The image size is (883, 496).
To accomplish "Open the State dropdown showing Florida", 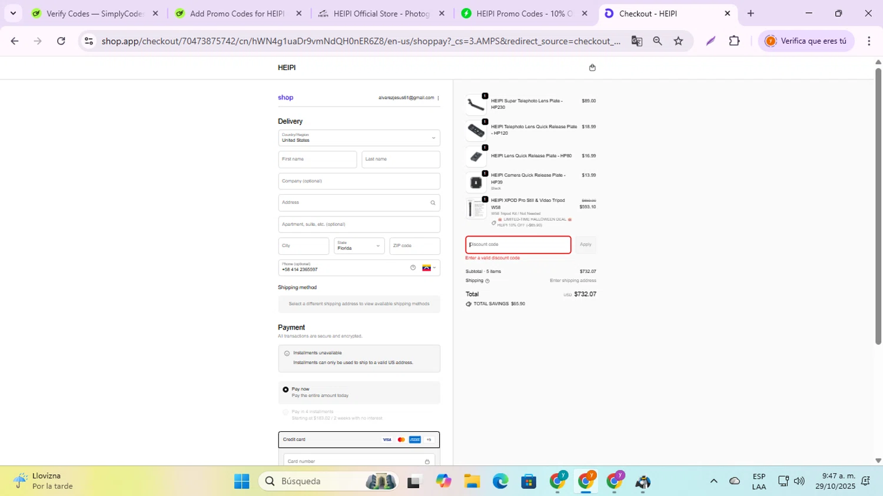I will point(359,246).
